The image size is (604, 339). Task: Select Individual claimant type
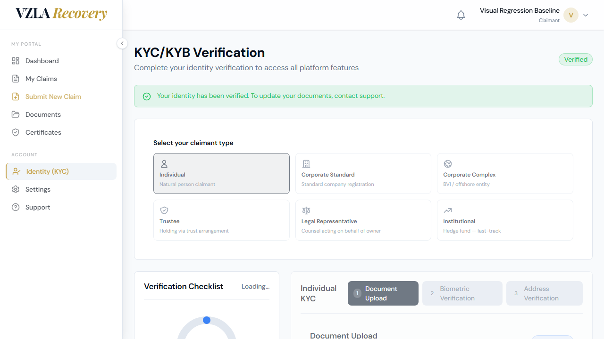[221, 173]
